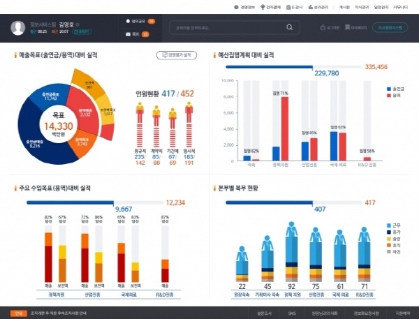
Task: Click the 정규직 person figure icon
Action: point(140,112)
